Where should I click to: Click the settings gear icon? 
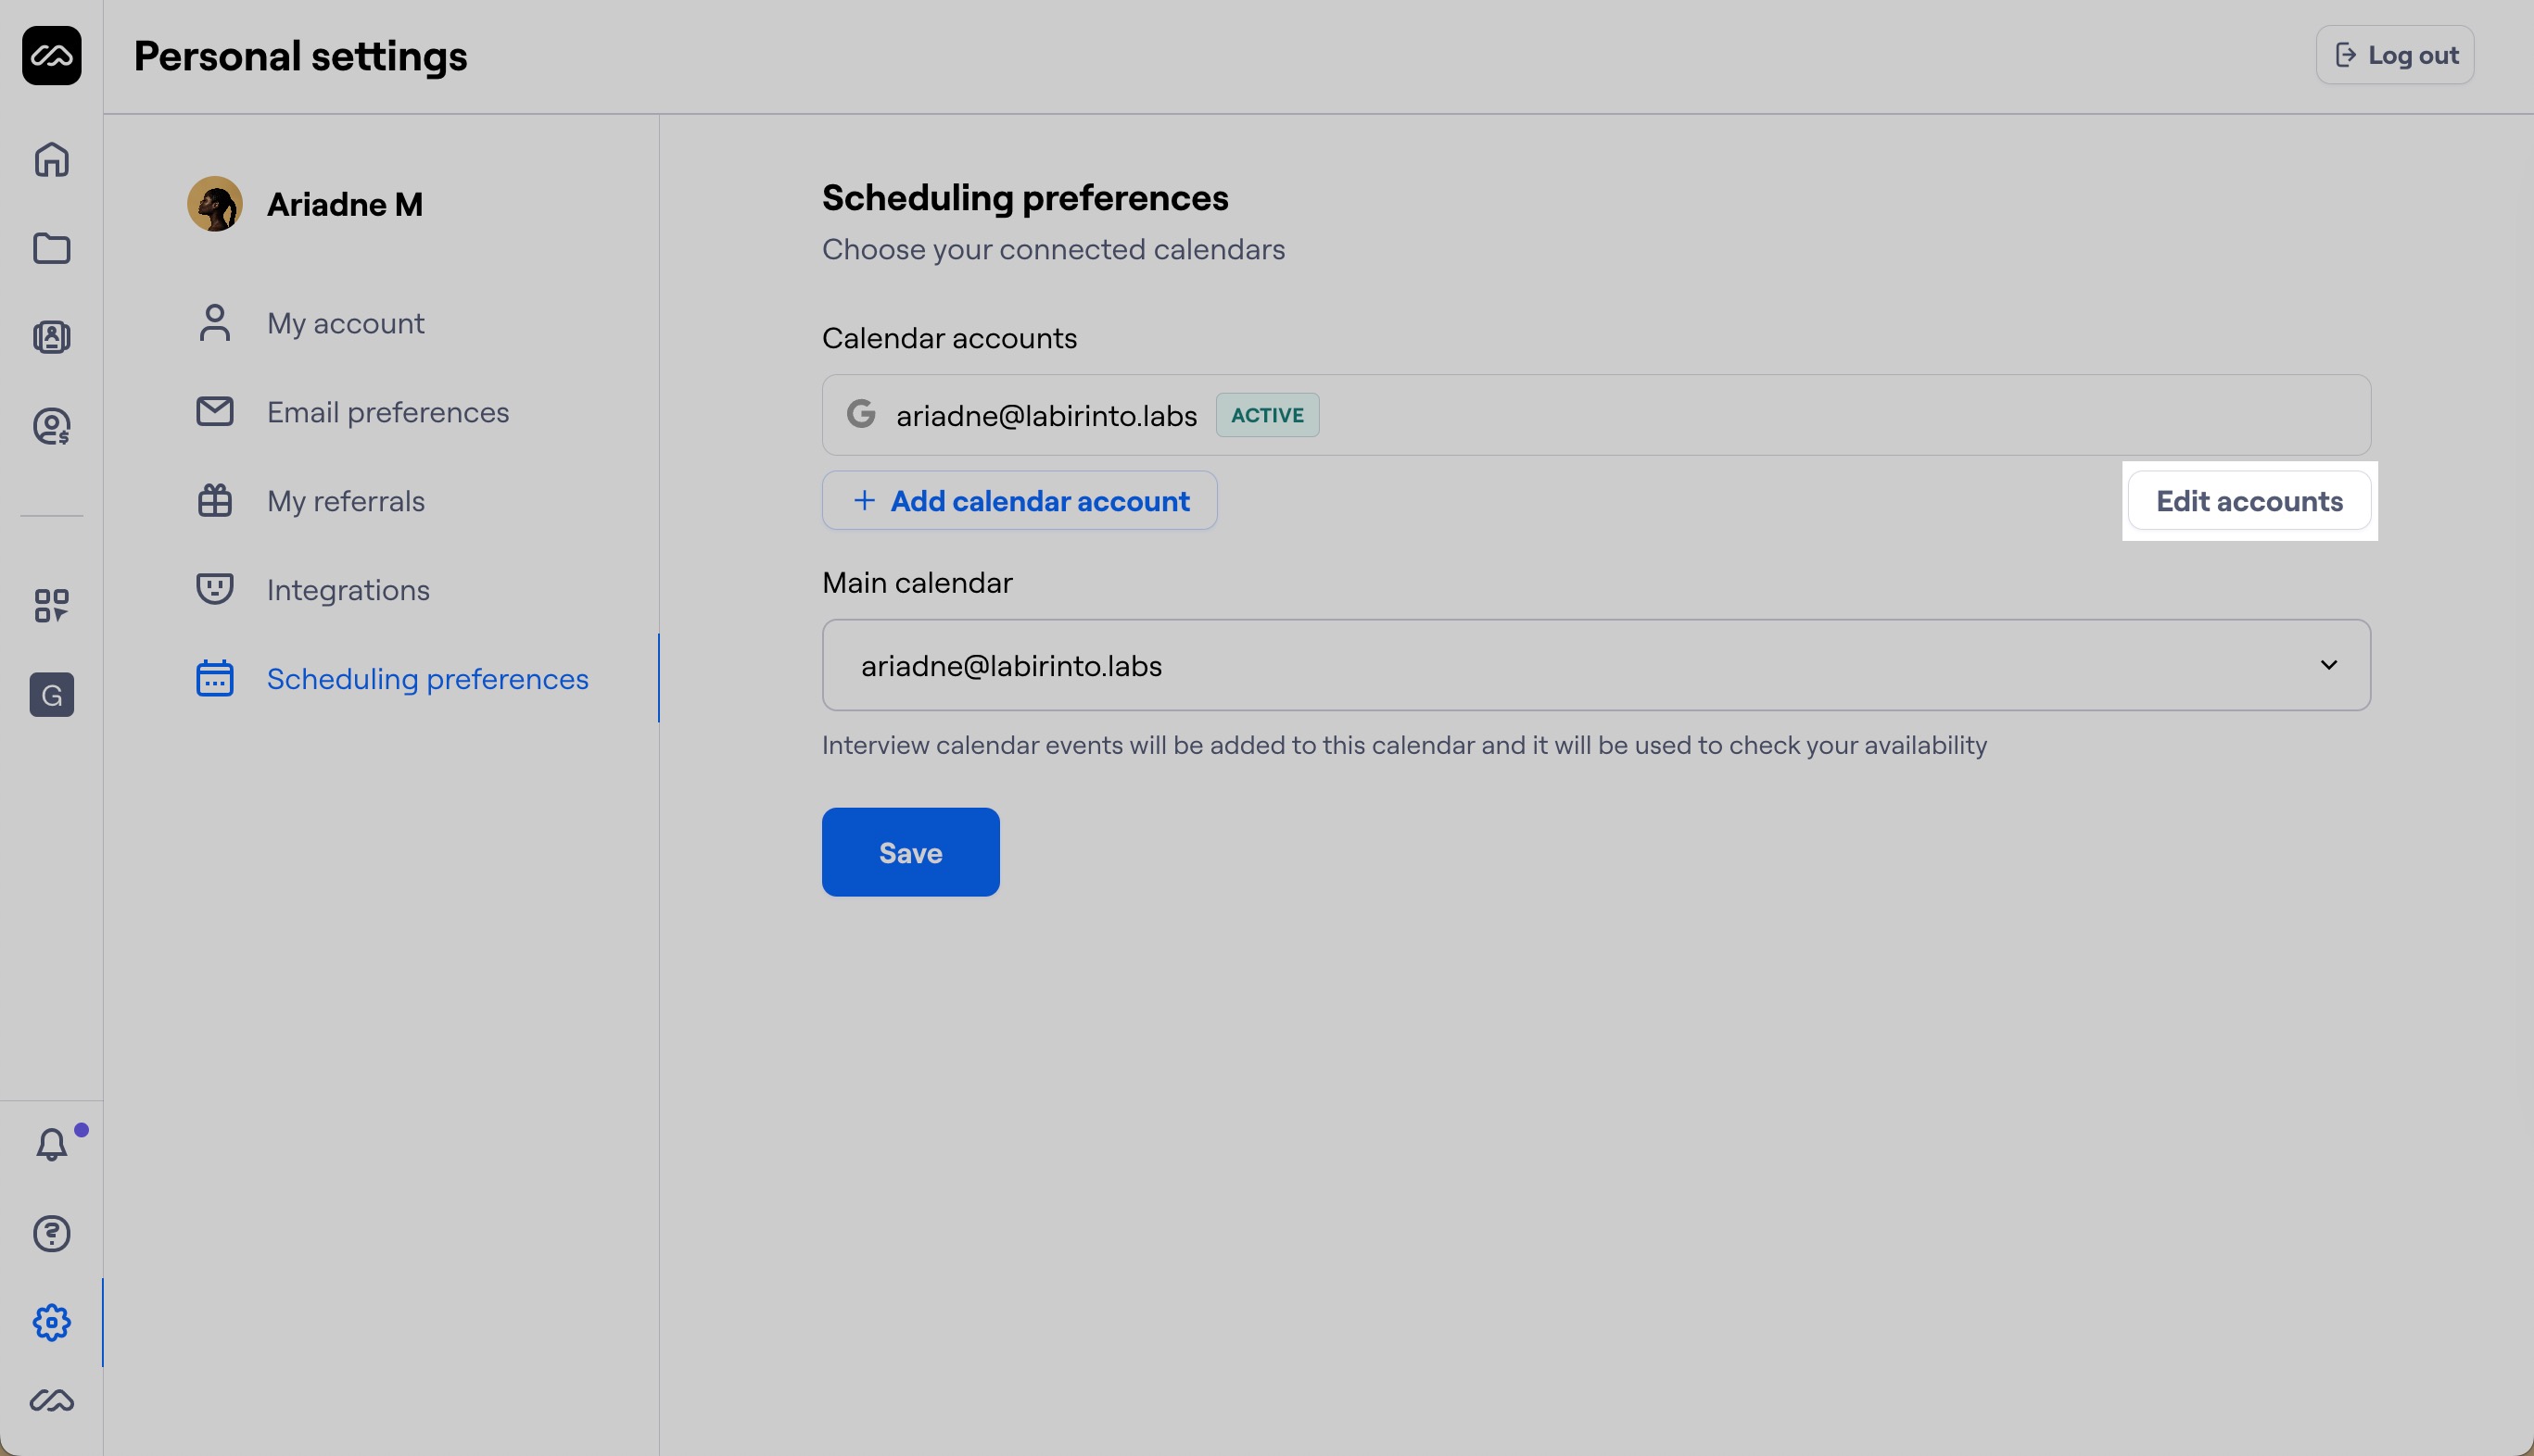52,1322
